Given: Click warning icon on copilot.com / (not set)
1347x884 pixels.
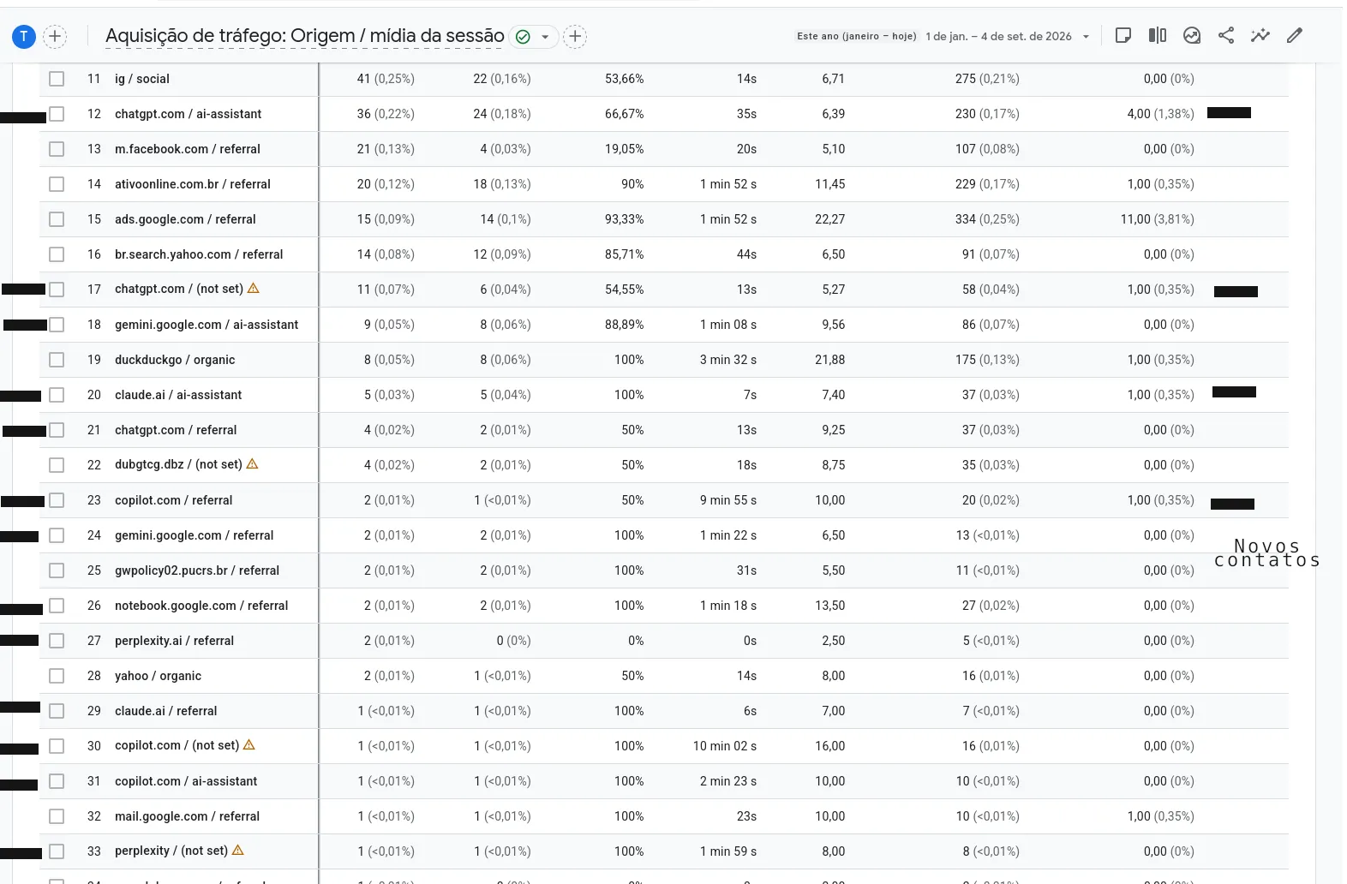Looking at the screenshot, I should 249,745.
